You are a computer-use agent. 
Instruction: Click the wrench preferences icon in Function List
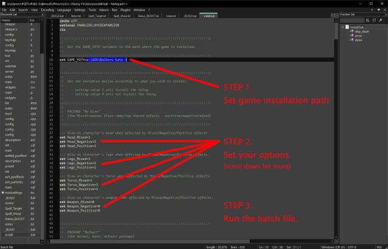pos(381,20)
